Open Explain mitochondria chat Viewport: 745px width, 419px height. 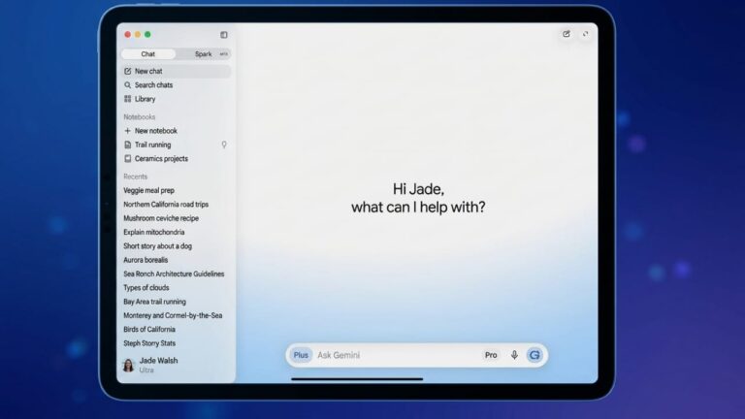click(x=154, y=233)
